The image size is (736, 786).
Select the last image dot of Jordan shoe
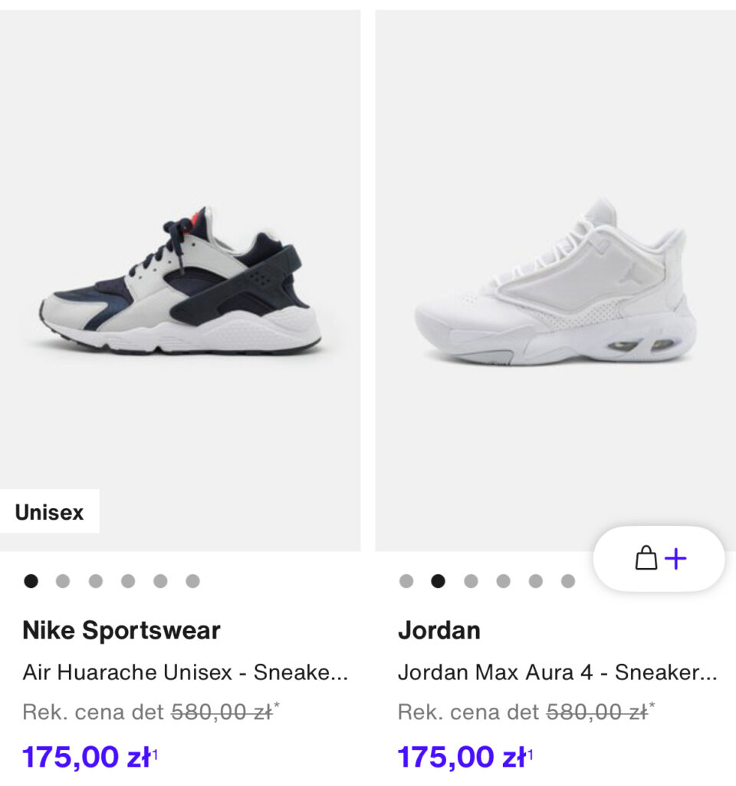568,581
